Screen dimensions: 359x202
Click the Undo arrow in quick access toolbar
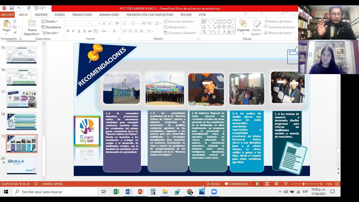point(19,8)
